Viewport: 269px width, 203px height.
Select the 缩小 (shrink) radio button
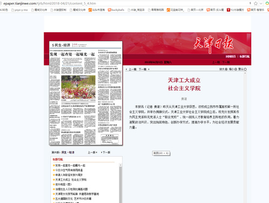coord(236,69)
